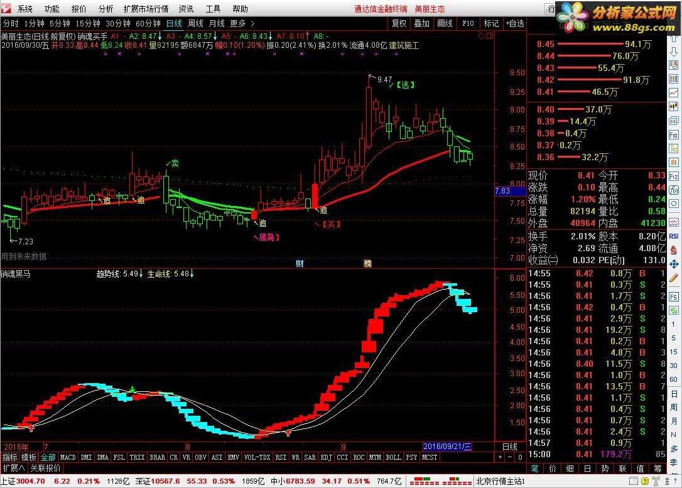Open the 工具 menu
The width and height of the screenshot is (682, 488).
[x=213, y=9]
